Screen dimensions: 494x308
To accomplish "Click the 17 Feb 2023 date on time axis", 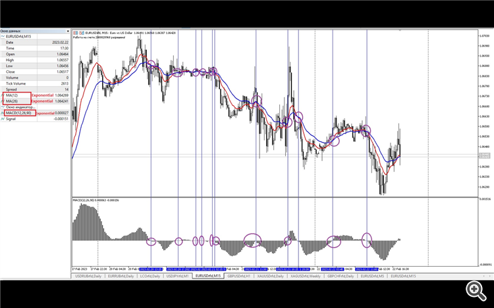I will click(x=80, y=269).
